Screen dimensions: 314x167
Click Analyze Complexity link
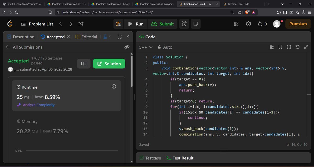pyautogui.click(x=36, y=105)
